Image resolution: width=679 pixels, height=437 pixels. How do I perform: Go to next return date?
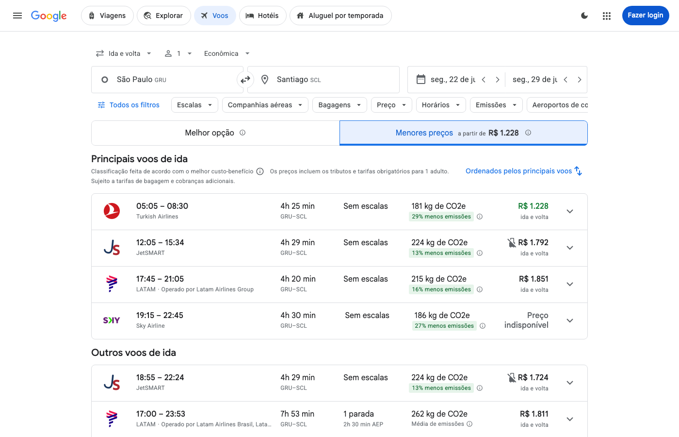579,80
